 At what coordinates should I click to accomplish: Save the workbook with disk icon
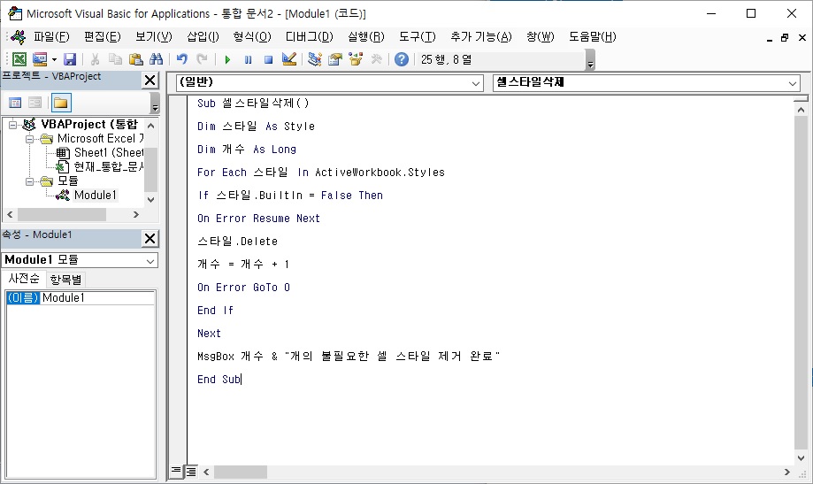(70, 59)
